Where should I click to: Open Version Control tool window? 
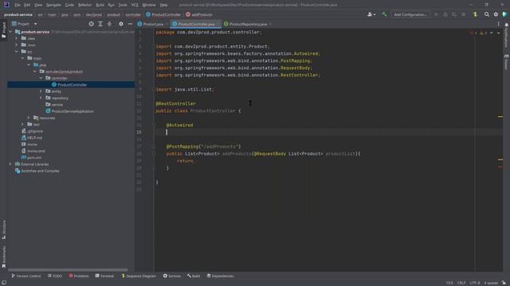(26, 276)
